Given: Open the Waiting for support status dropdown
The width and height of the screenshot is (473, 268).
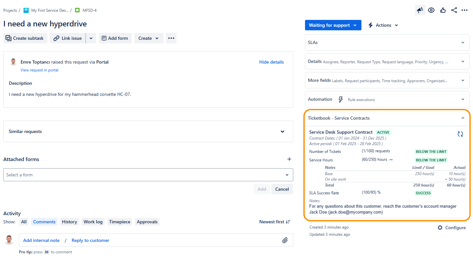Looking at the screenshot, I should click(333, 25).
